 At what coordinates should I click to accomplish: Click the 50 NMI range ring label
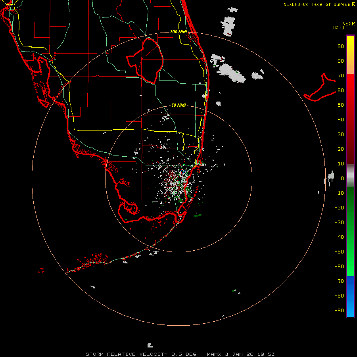178,105
